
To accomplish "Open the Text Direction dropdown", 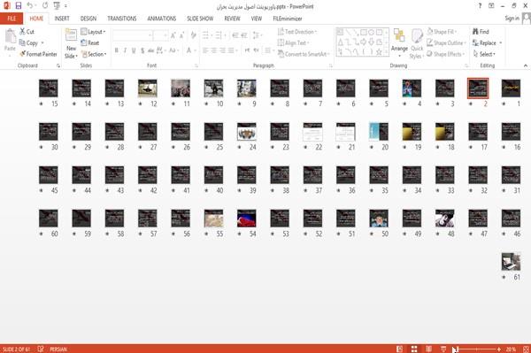I will click(297, 32).
